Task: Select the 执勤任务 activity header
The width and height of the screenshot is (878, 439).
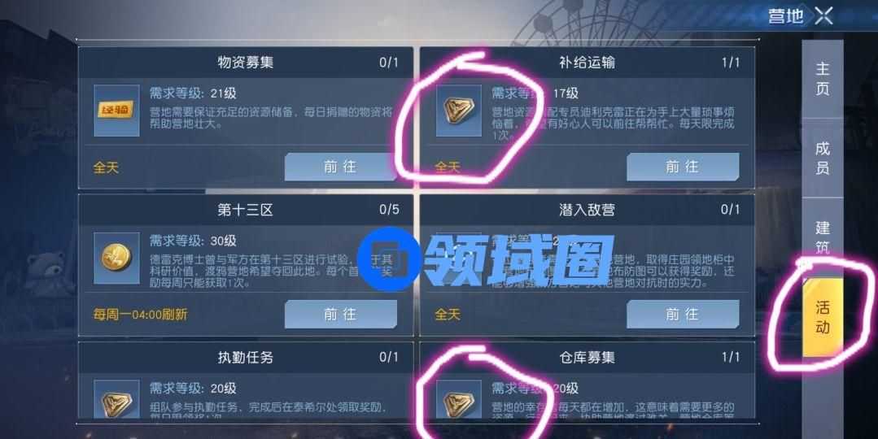Action: (245, 358)
